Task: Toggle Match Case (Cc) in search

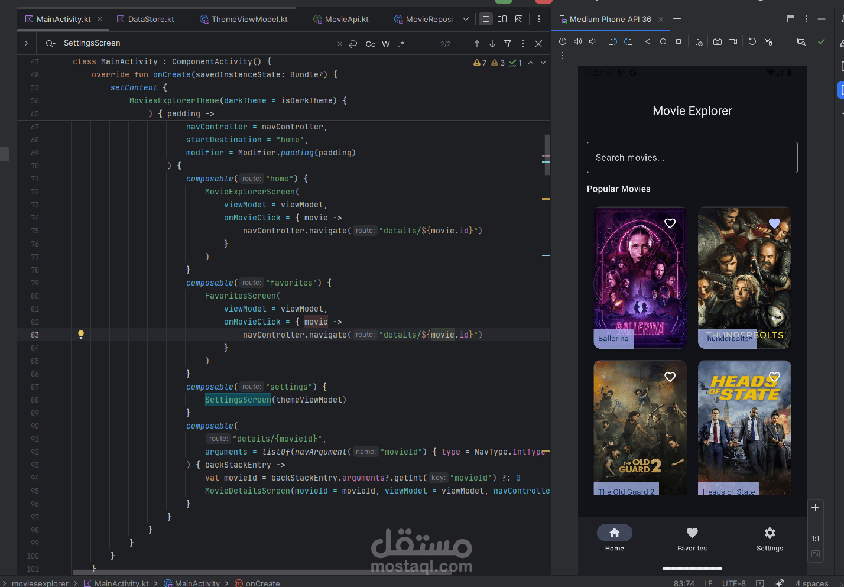Action: point(371,44)
